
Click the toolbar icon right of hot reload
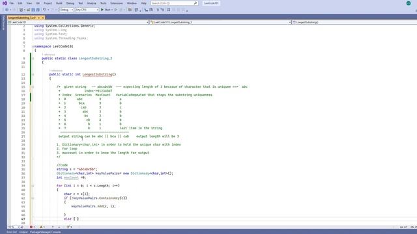coord(130,10)
